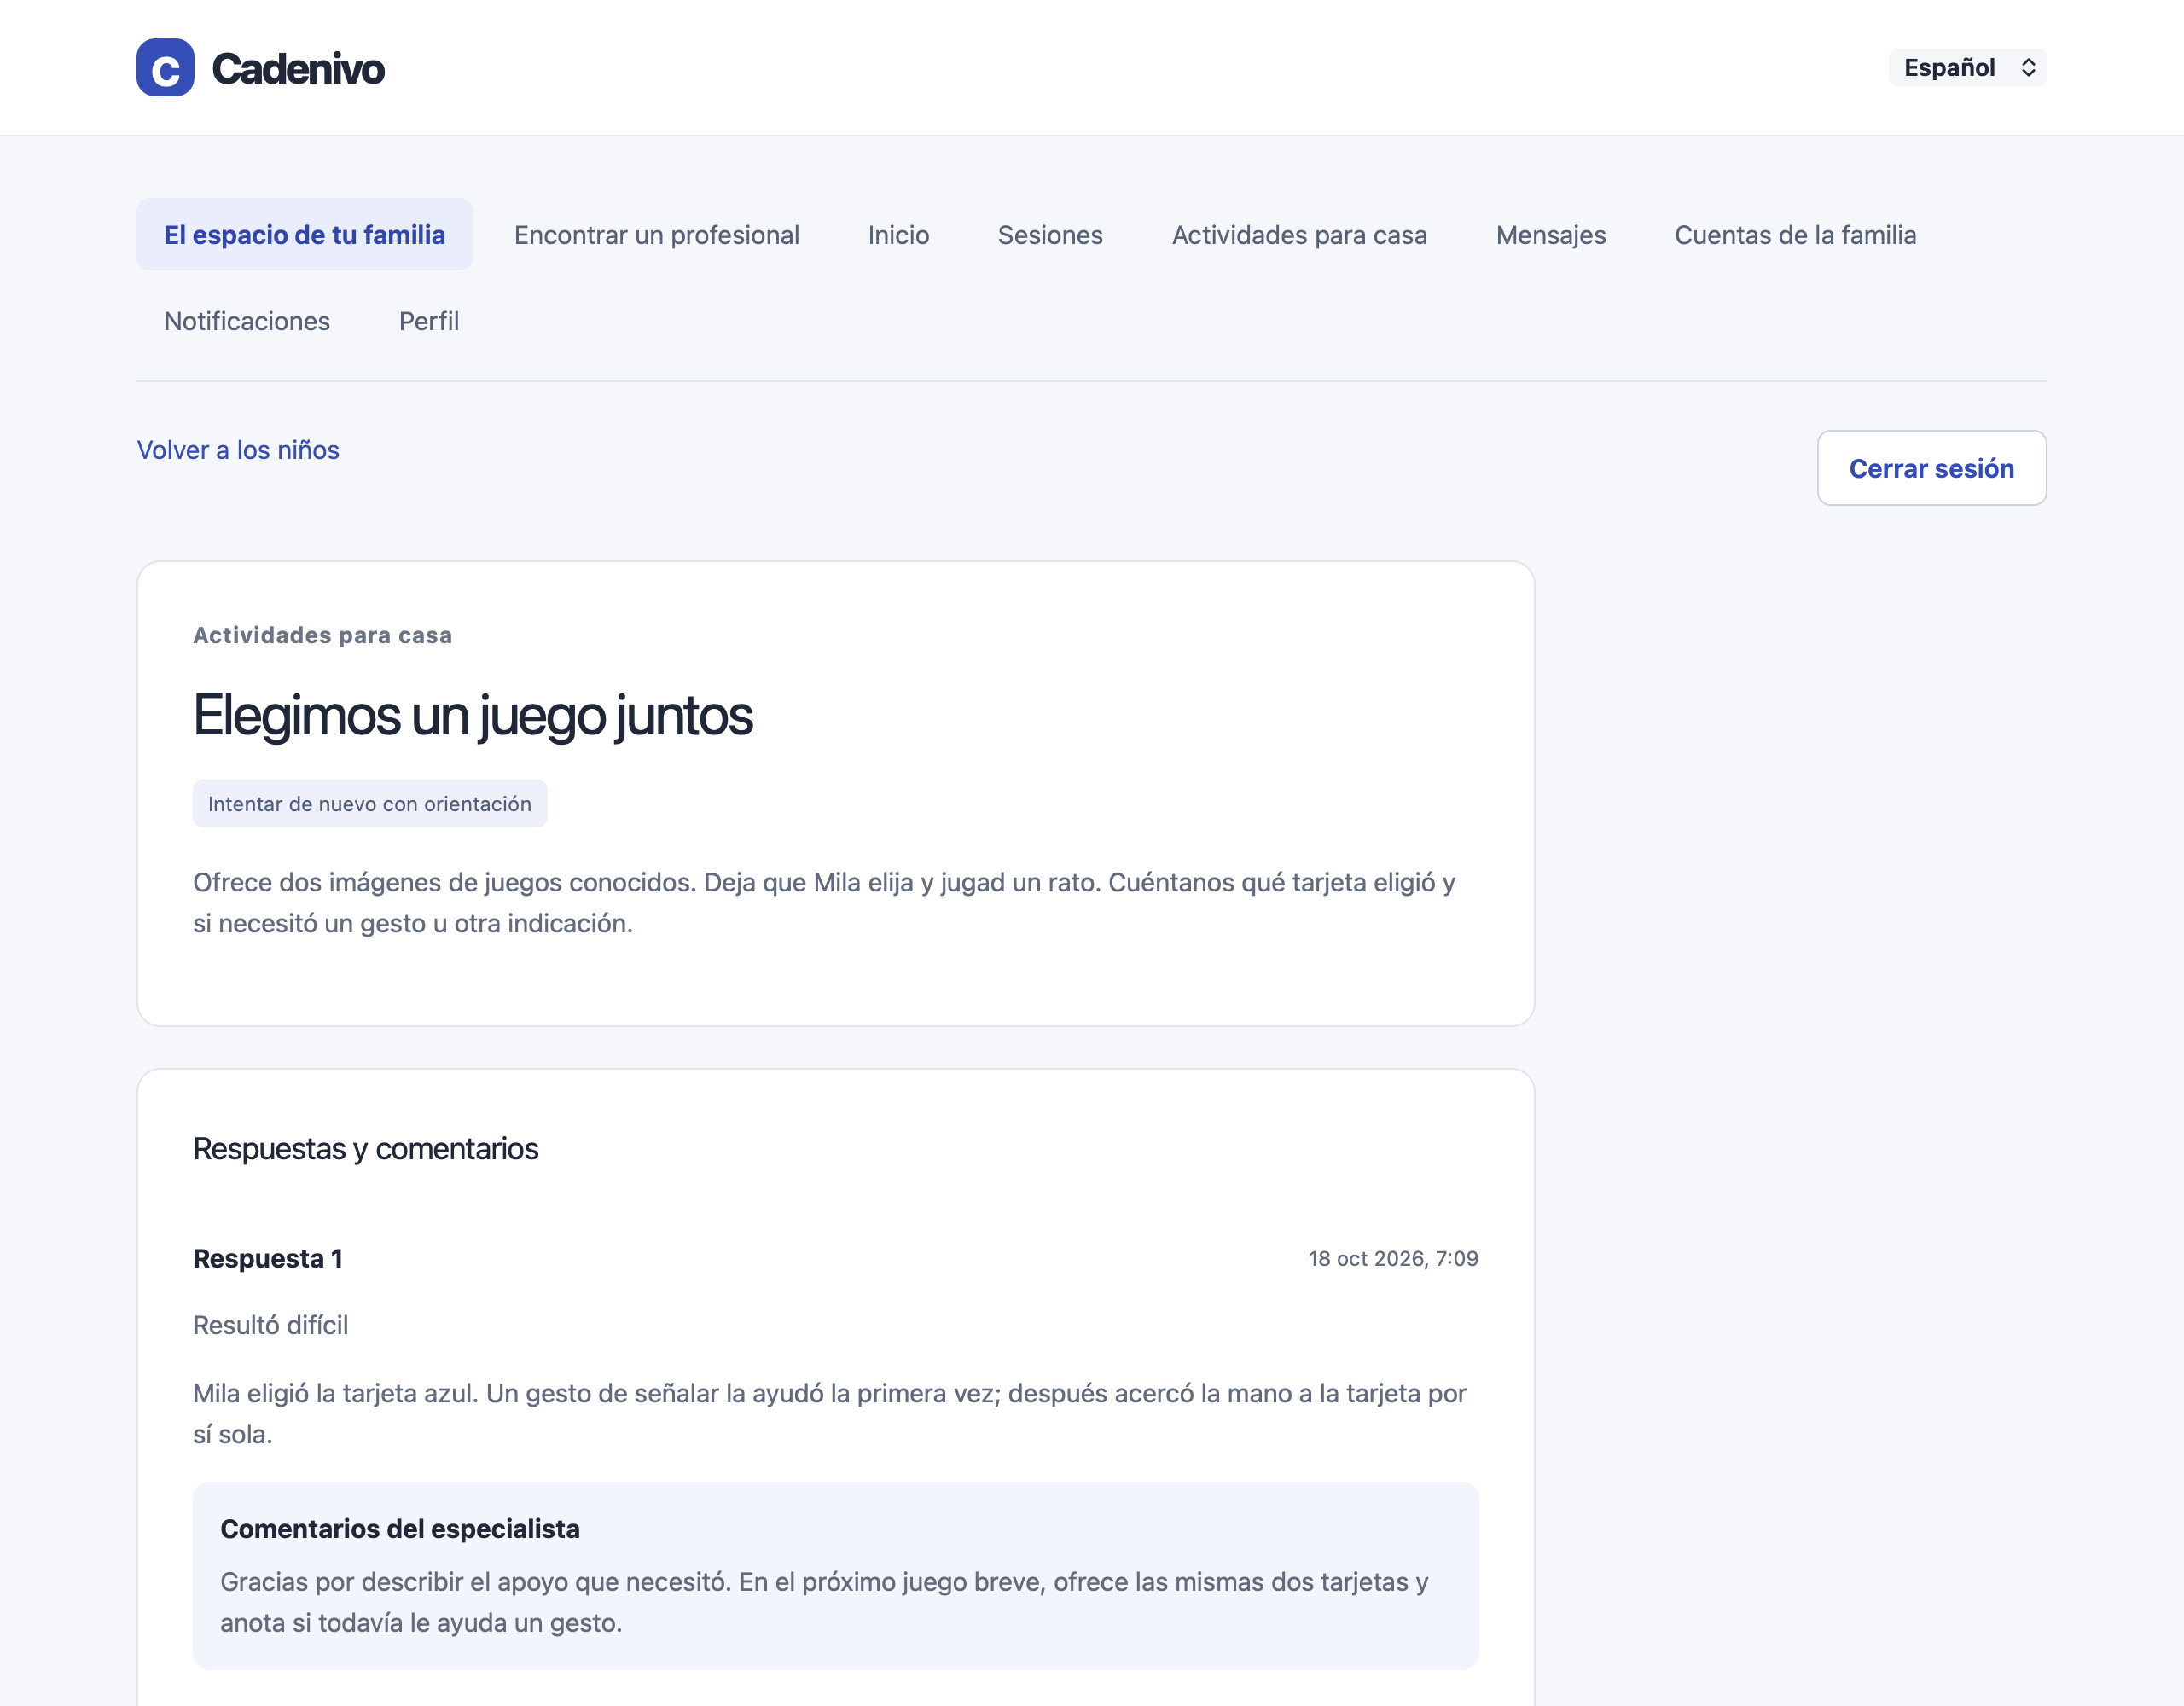2184x1706 pixels.
Task: Open the Mensajes tab
Action: 1551,235
